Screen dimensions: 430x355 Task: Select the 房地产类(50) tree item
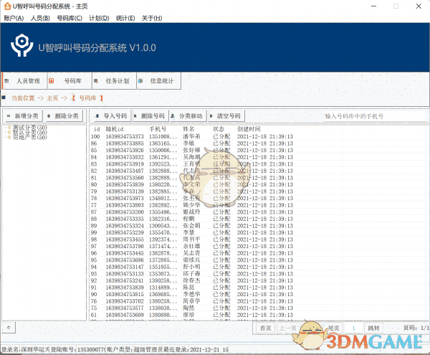click(x=30, y=137)
